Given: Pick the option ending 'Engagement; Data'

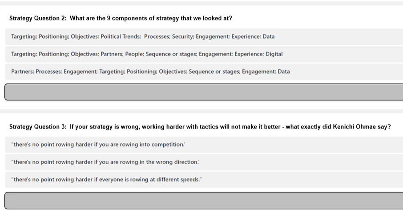Looking at the screenshot, I should click(204, 71).
